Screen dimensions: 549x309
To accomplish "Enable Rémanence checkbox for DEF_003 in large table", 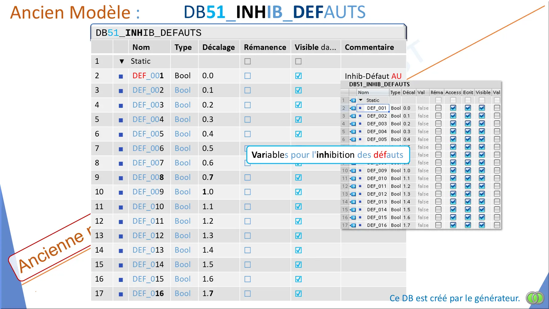I will 248,105.
